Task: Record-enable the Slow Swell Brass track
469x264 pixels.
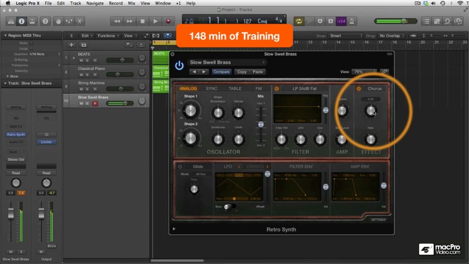Action: tap(95, 103)
